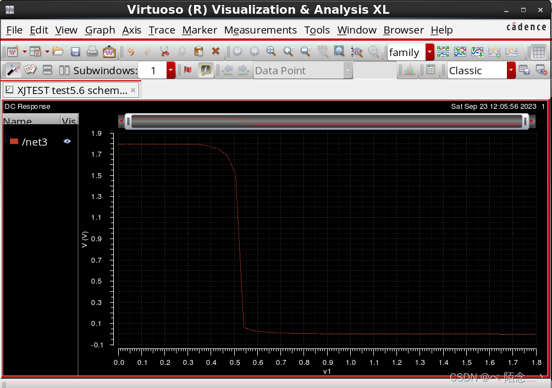
Task: Paste from the clipboard icon
Action: point(198,52)
